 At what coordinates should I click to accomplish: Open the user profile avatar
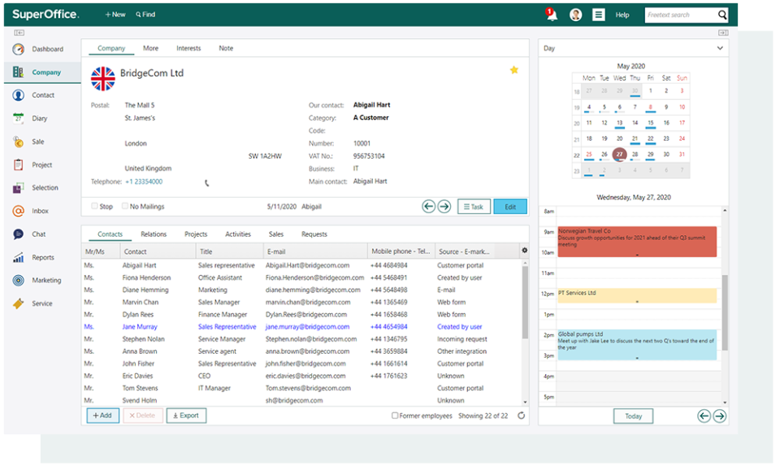[x=575, y=15]
